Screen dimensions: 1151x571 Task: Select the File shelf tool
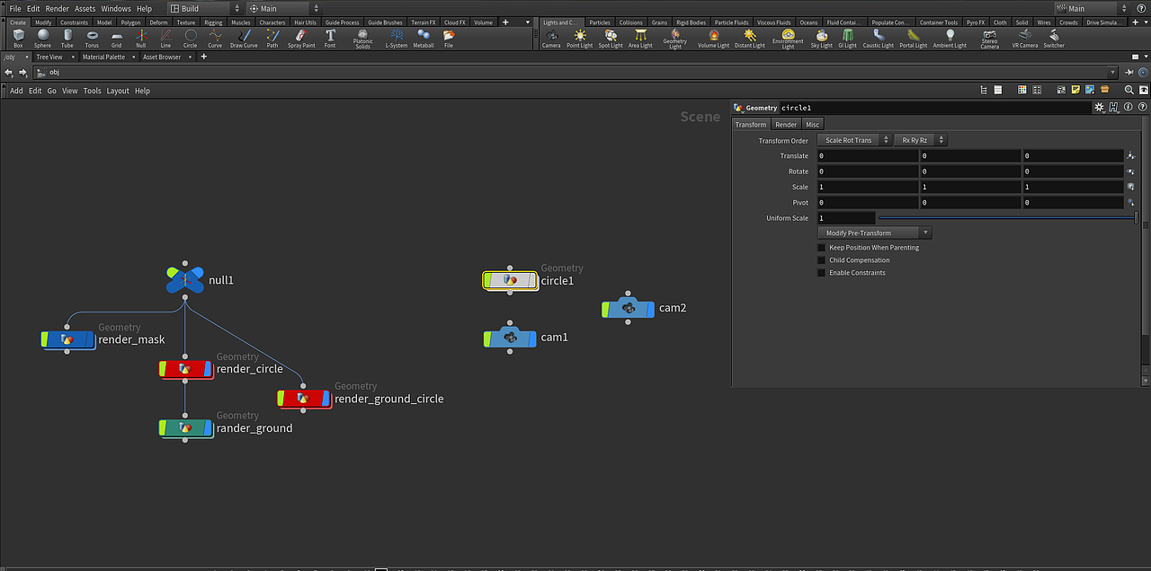pos(449,38)
